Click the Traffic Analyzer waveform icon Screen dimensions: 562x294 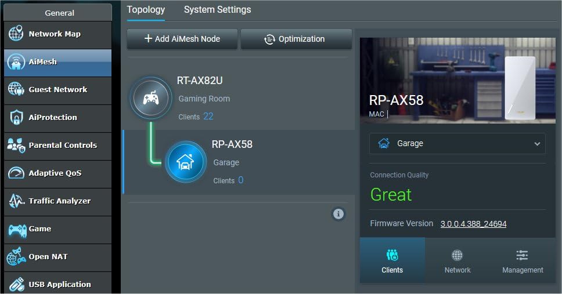pos(16,201)
